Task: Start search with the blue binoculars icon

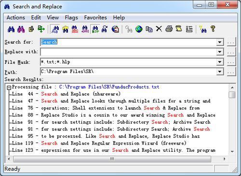Action: (11, 29)
